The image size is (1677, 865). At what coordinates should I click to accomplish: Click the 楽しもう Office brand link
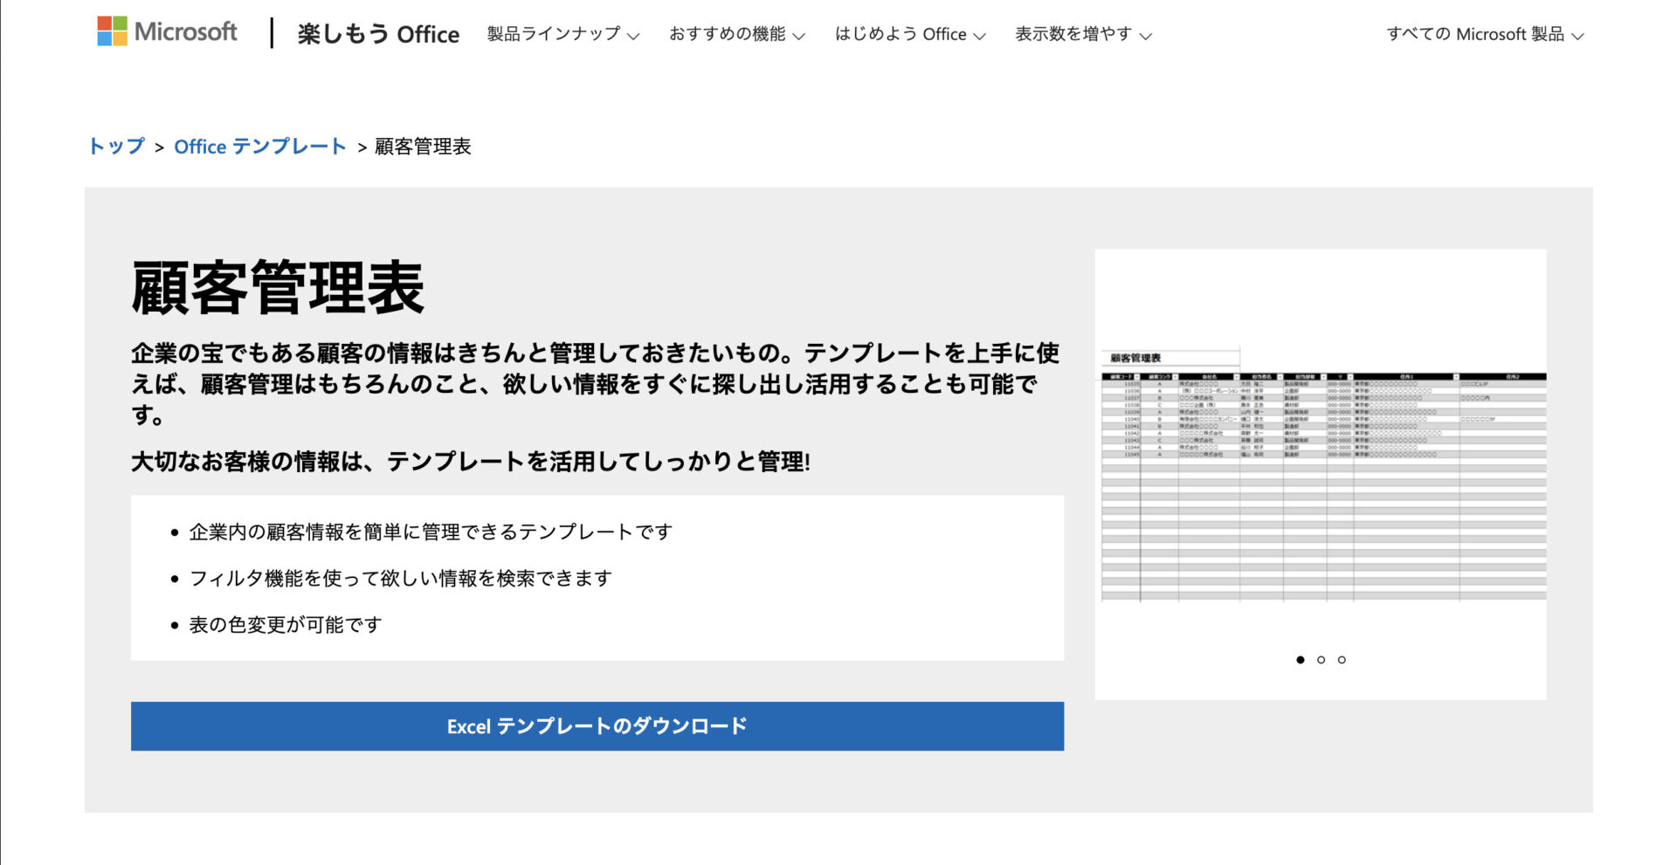tap(377, 34)
